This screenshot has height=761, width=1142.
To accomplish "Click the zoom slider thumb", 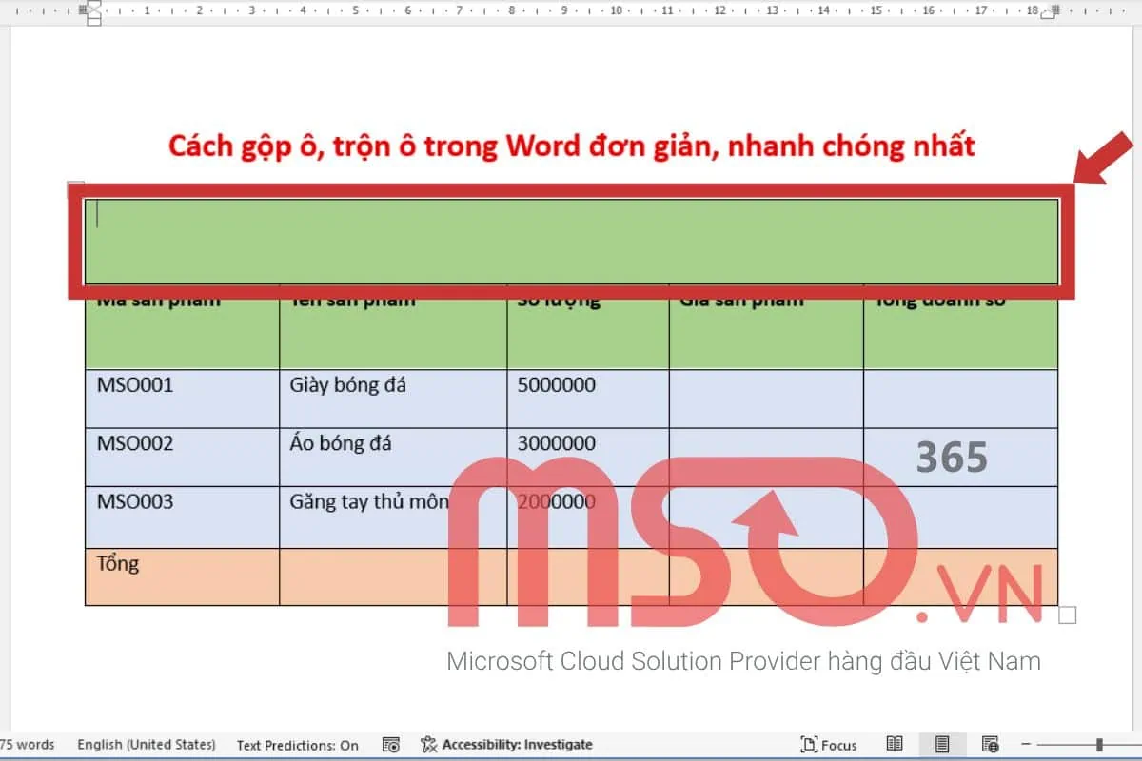I will (x=1099, y=745).
